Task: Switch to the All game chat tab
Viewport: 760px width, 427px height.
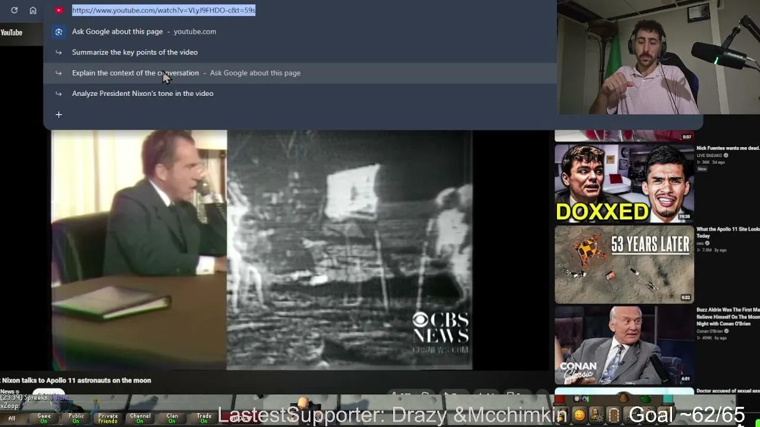Action: 12,418
